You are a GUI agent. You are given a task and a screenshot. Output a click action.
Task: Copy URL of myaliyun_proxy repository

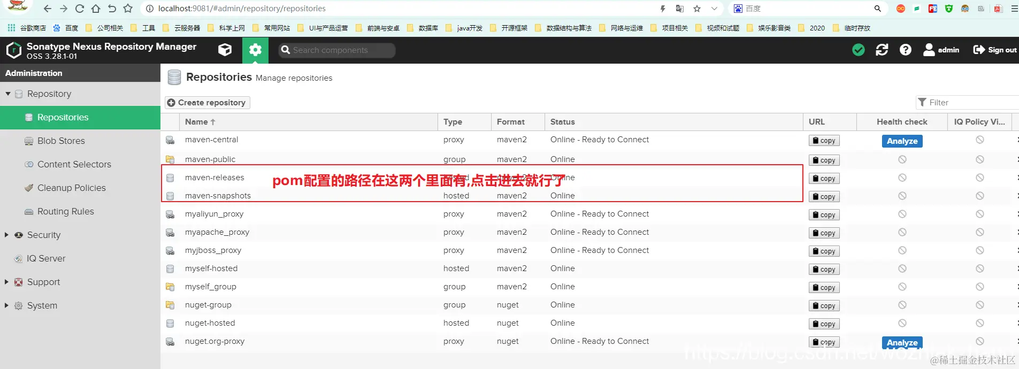[x=824, y=215]
